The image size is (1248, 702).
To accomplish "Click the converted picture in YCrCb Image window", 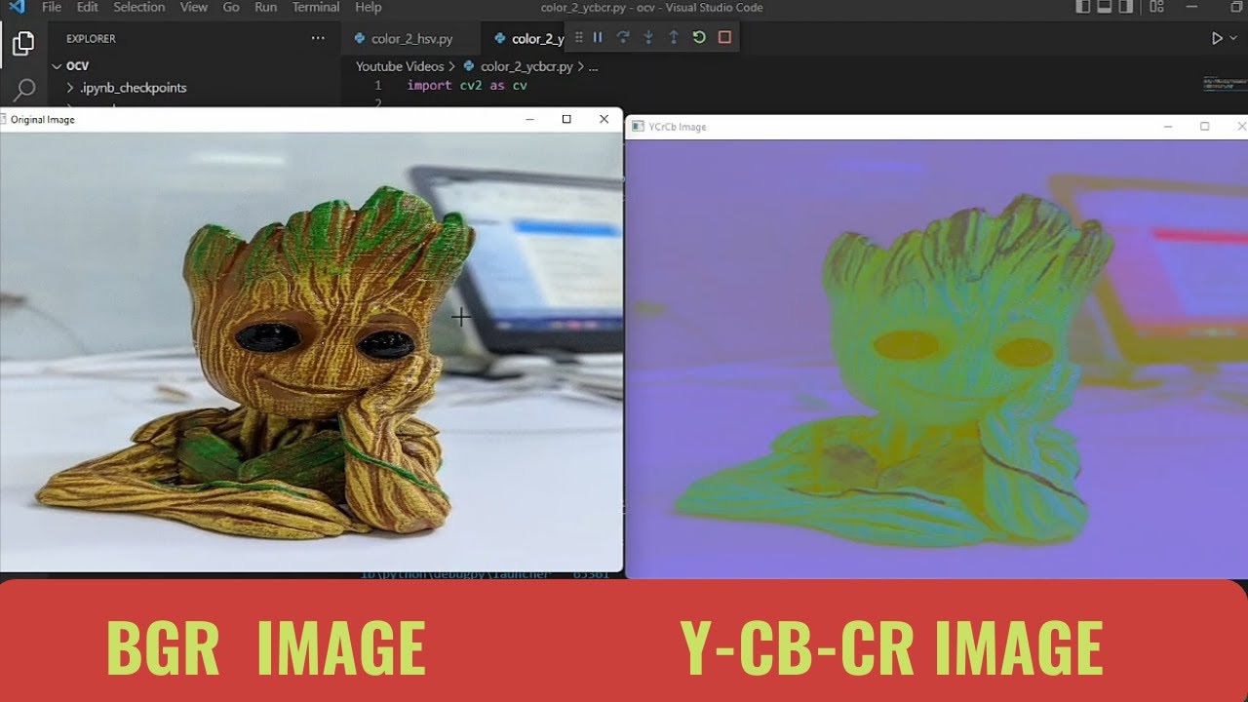I will (936, 359).
